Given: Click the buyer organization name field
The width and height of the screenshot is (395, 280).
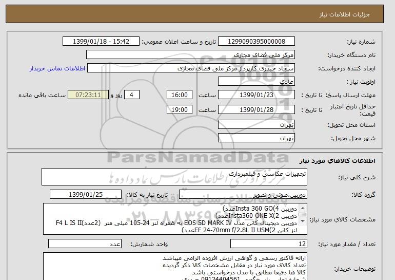Looking at the screenshot, I should [x=190, y=54].
